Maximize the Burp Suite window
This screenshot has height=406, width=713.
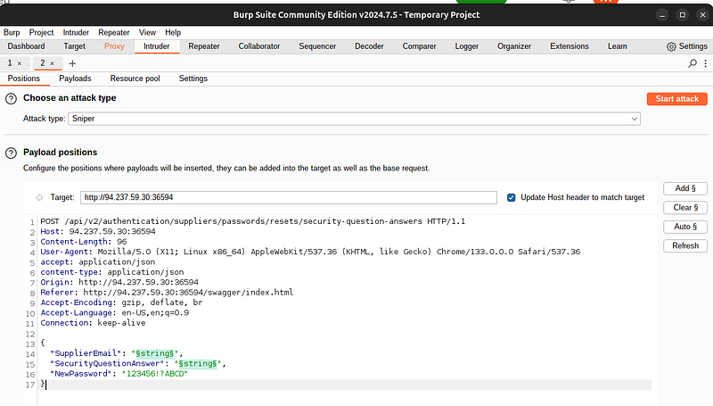683,15
